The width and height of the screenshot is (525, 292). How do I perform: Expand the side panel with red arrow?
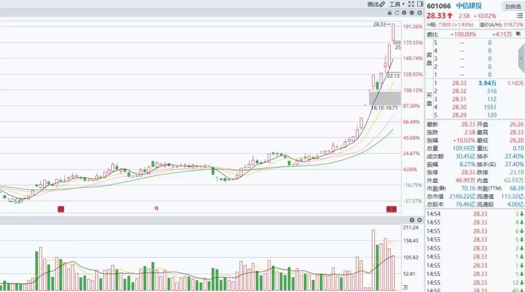point(521,58)
